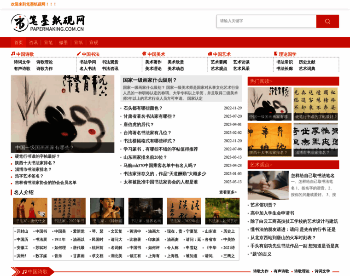350x276 pixels.
Task: Open the 艺术观点> section header
Action: (x=261, y=165)
